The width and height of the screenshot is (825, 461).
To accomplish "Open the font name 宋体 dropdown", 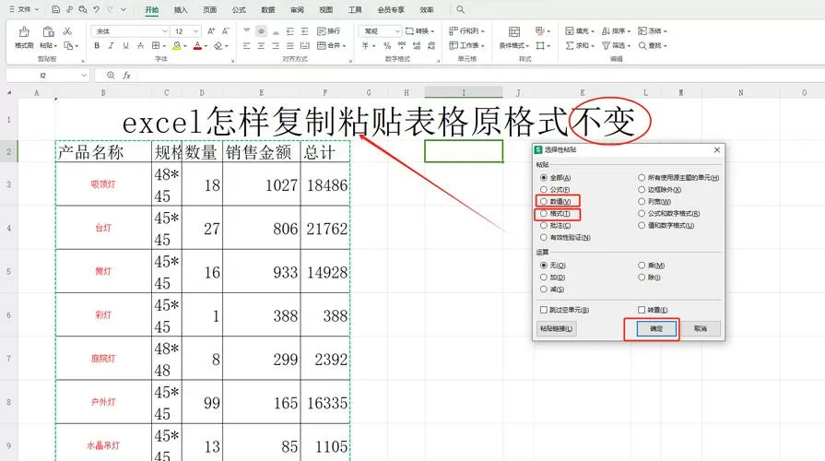I will [165, 31].
